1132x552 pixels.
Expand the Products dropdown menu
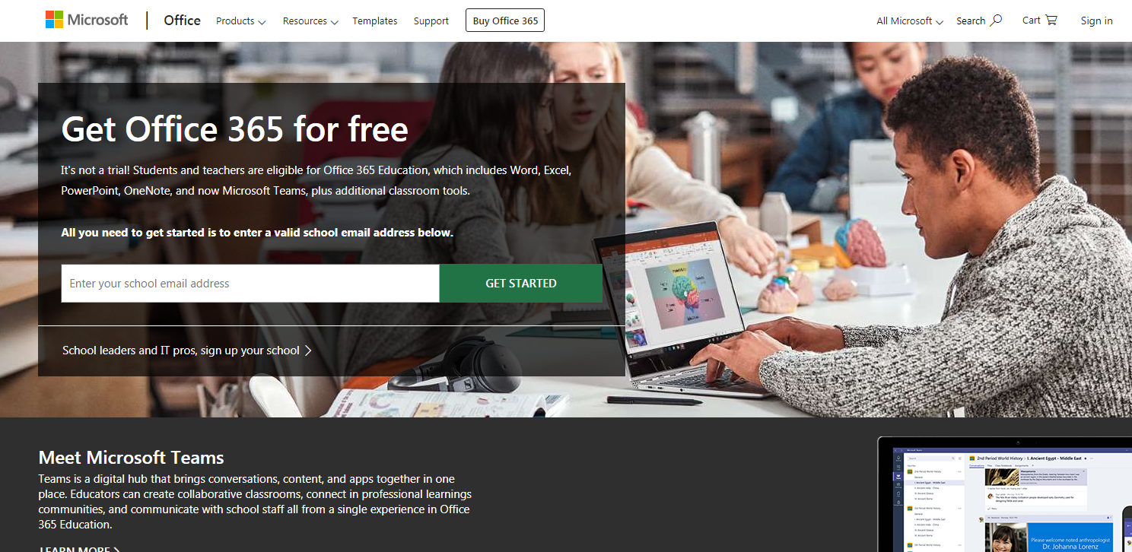(240, 21)
